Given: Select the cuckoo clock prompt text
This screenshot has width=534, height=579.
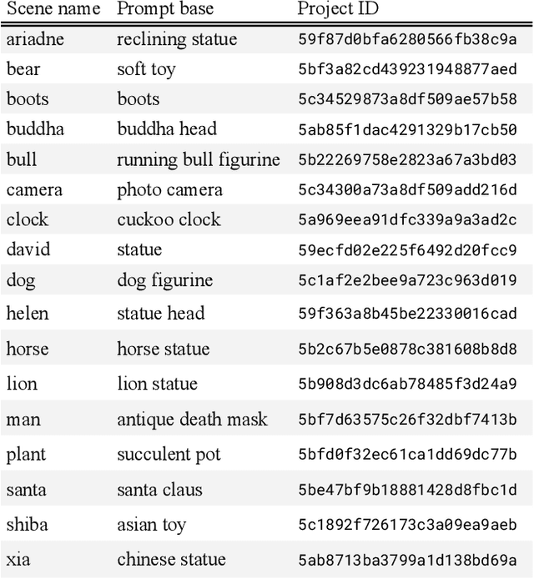Looking at the screenshot, I should click(169, 219).
